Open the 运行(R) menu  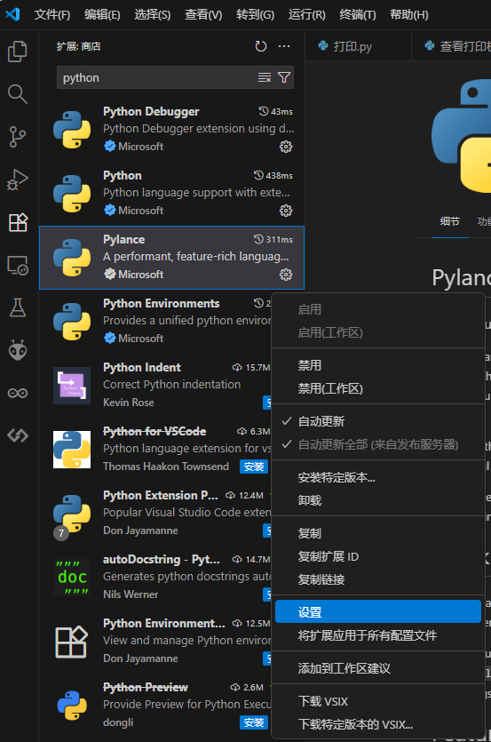[x=307, y=15]
